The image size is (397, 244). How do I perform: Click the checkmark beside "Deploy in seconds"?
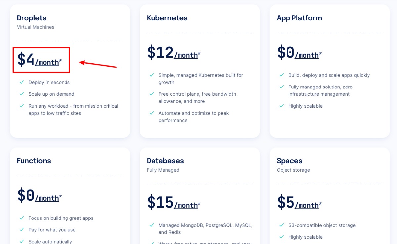tap(21, 82)
